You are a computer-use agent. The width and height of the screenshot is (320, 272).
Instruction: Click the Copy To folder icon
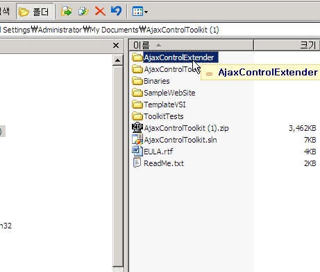pyautogui.click(x=83, y=11)
